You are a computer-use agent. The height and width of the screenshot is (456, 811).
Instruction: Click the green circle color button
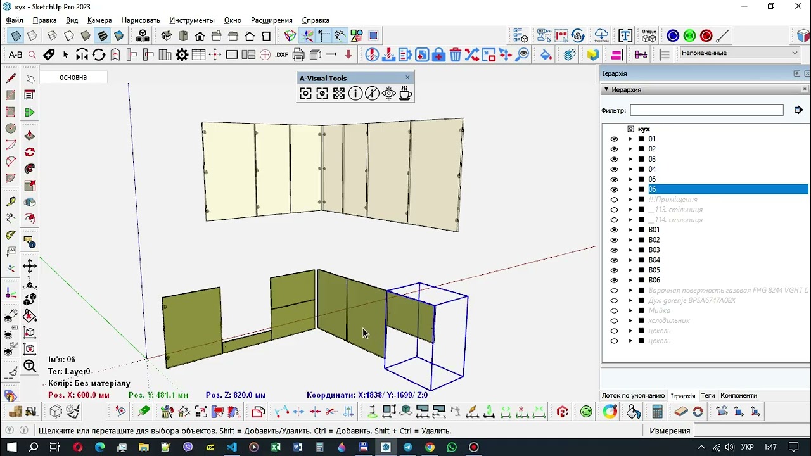click(x=689, y=36)
